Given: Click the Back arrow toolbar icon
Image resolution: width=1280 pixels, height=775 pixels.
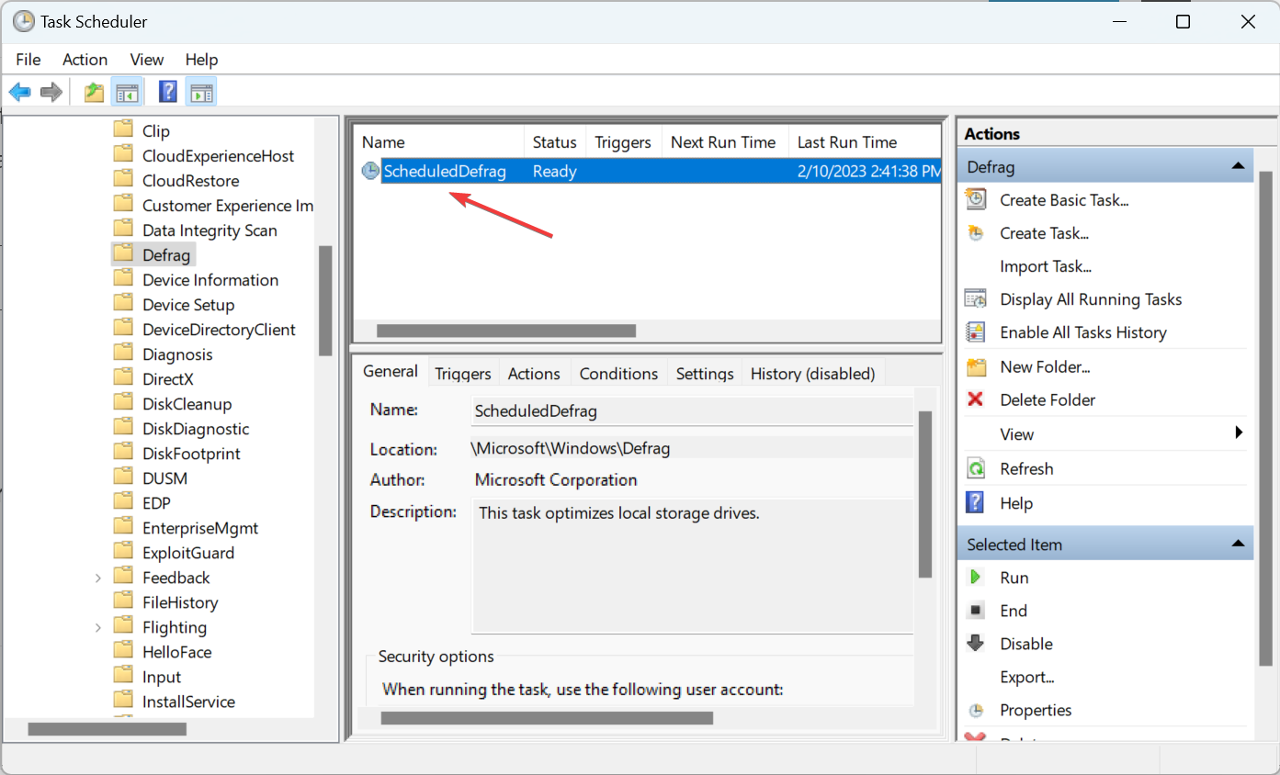Looking at the screenshot, I should point(20,92).
